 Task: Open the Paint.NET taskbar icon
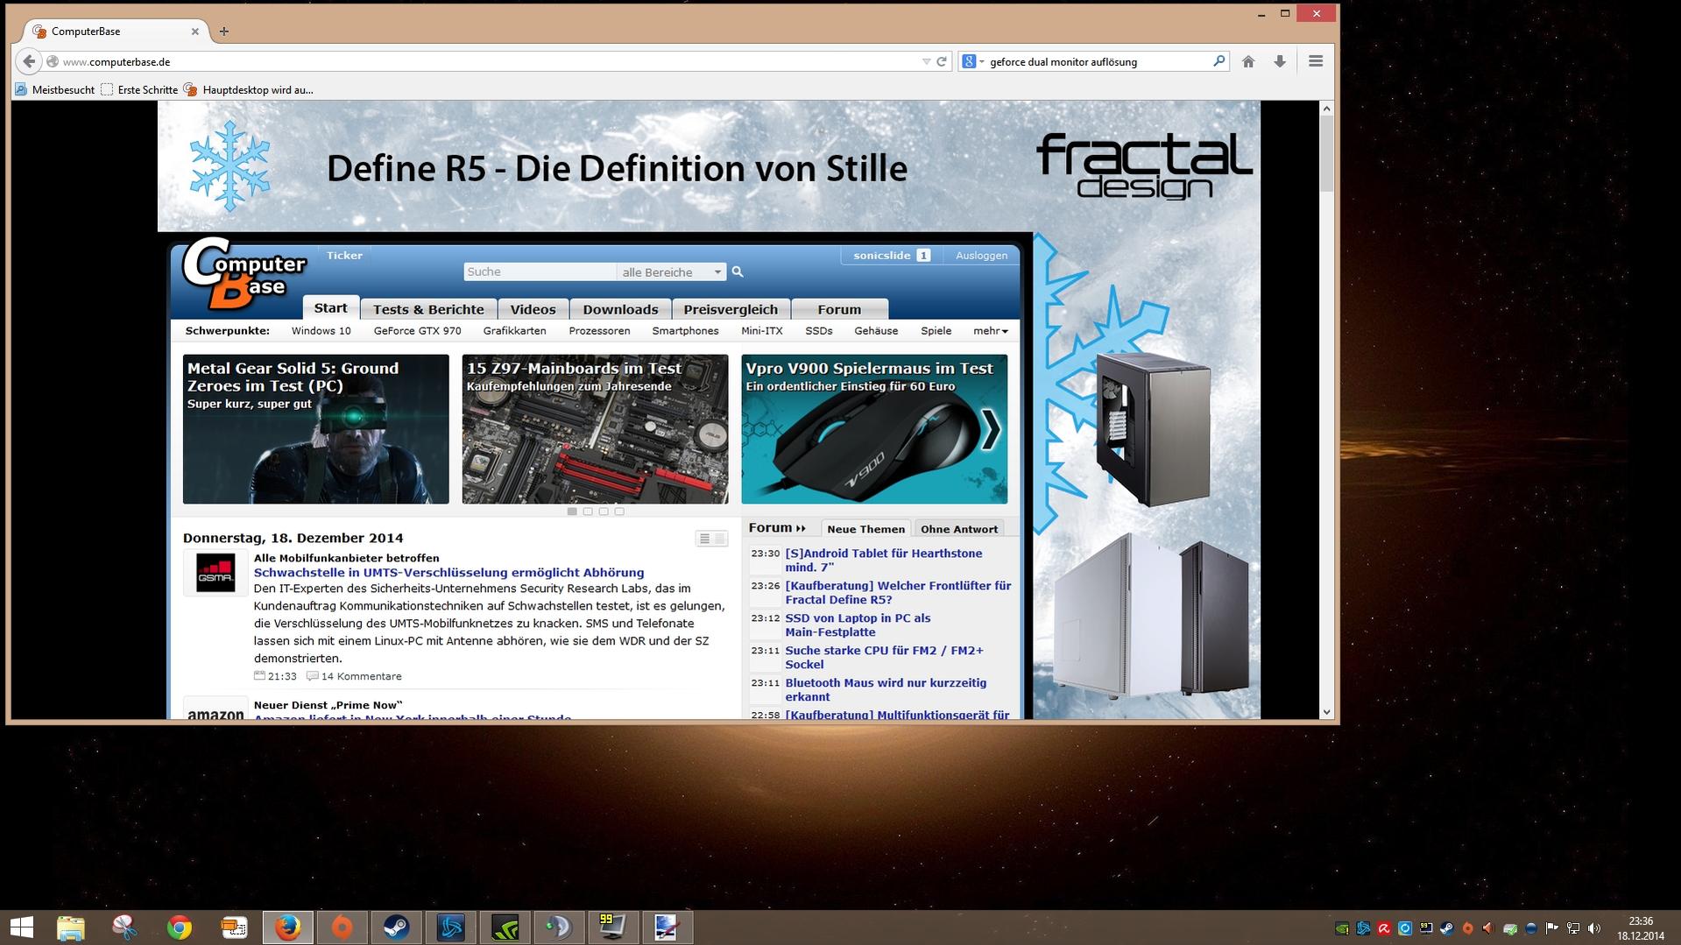[667, 927]
